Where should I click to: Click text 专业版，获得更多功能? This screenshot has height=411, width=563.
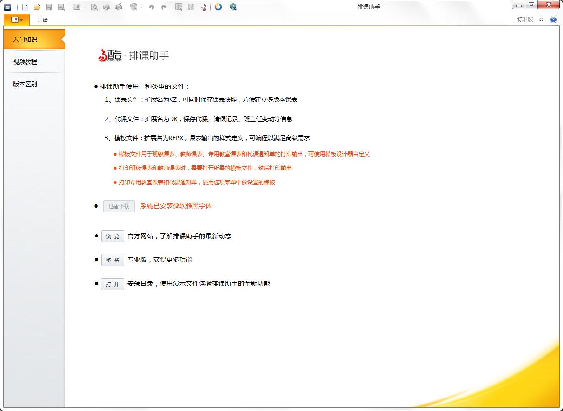(160, 260)
